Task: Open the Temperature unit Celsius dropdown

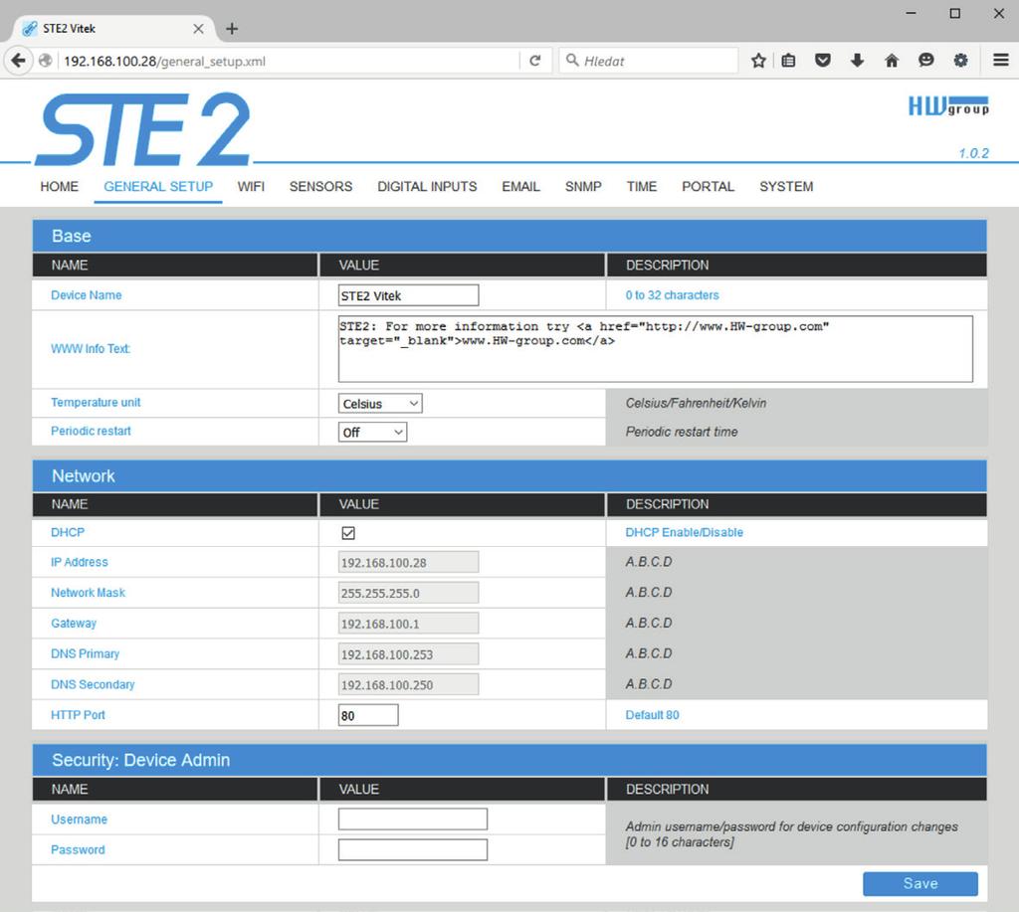Action: click(x=380, y=404)
